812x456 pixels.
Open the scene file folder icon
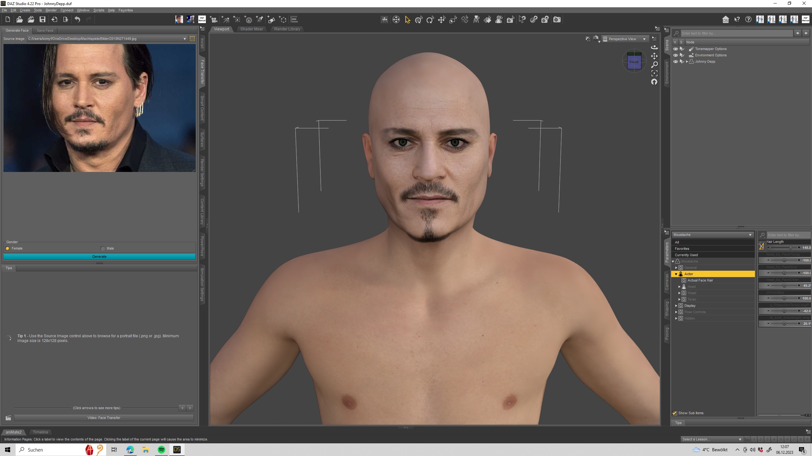point(19,20)
